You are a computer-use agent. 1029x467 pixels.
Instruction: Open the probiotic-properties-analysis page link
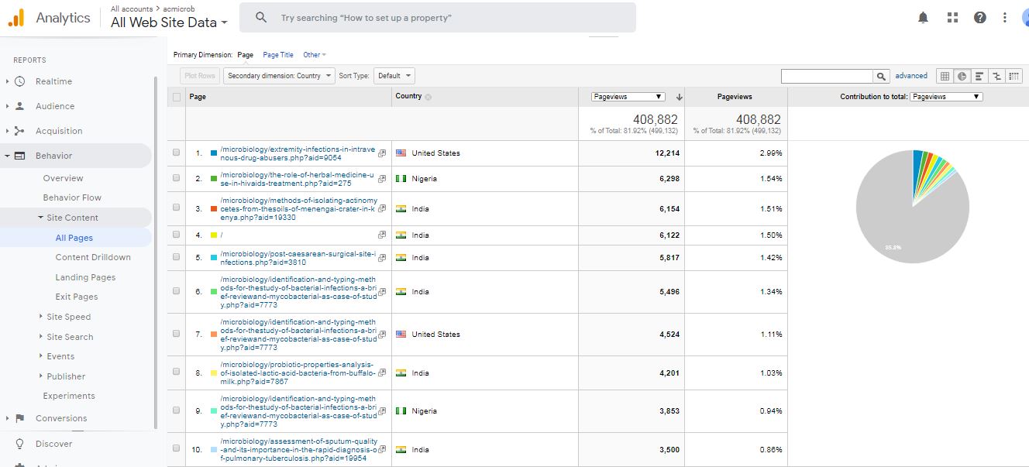tap(298, 373)
